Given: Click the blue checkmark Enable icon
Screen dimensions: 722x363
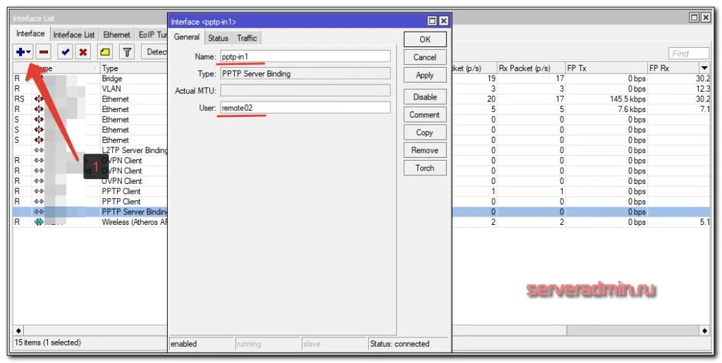Looking at the screenshot, I should [66, 52].
